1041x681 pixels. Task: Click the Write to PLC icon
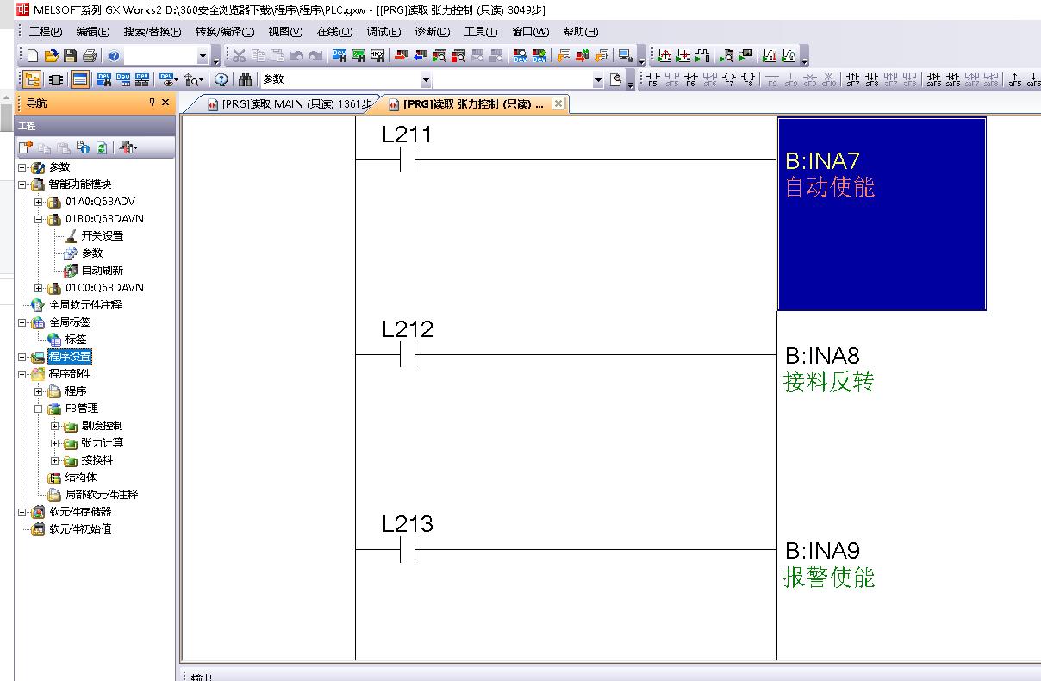pyautogui.click(x=401, y=56)
